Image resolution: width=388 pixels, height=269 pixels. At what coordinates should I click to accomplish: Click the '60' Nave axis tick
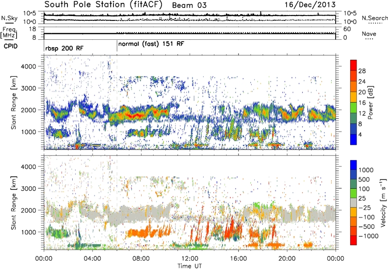347,29
